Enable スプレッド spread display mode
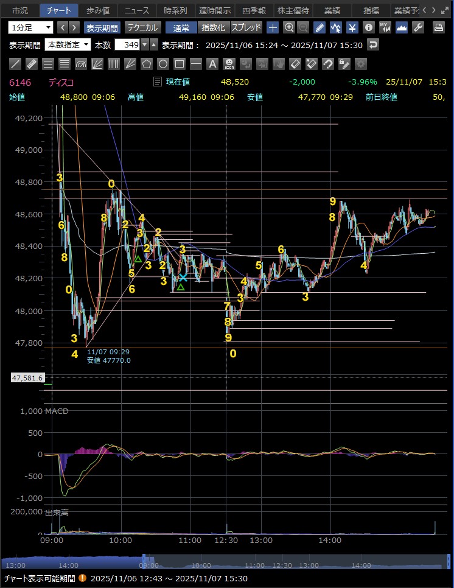The width and height of the screenshot is (454, 588). click(x=246, y=27)
